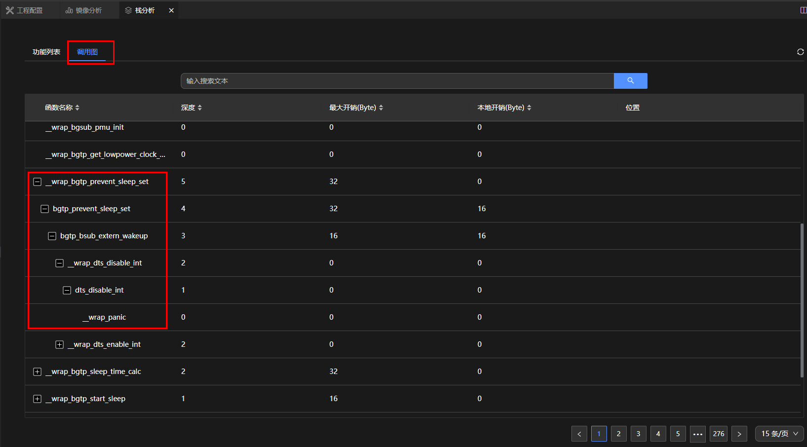
Task: Open the 镜像分析 tab
Action: [84, 10]
